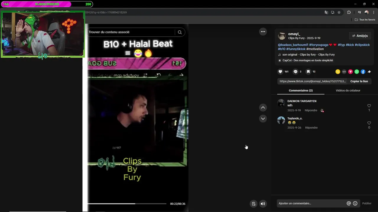Viewport: 378px width, 212px height.
Task: Open the browser extensions puzzle icon
Action: (349, 12)
